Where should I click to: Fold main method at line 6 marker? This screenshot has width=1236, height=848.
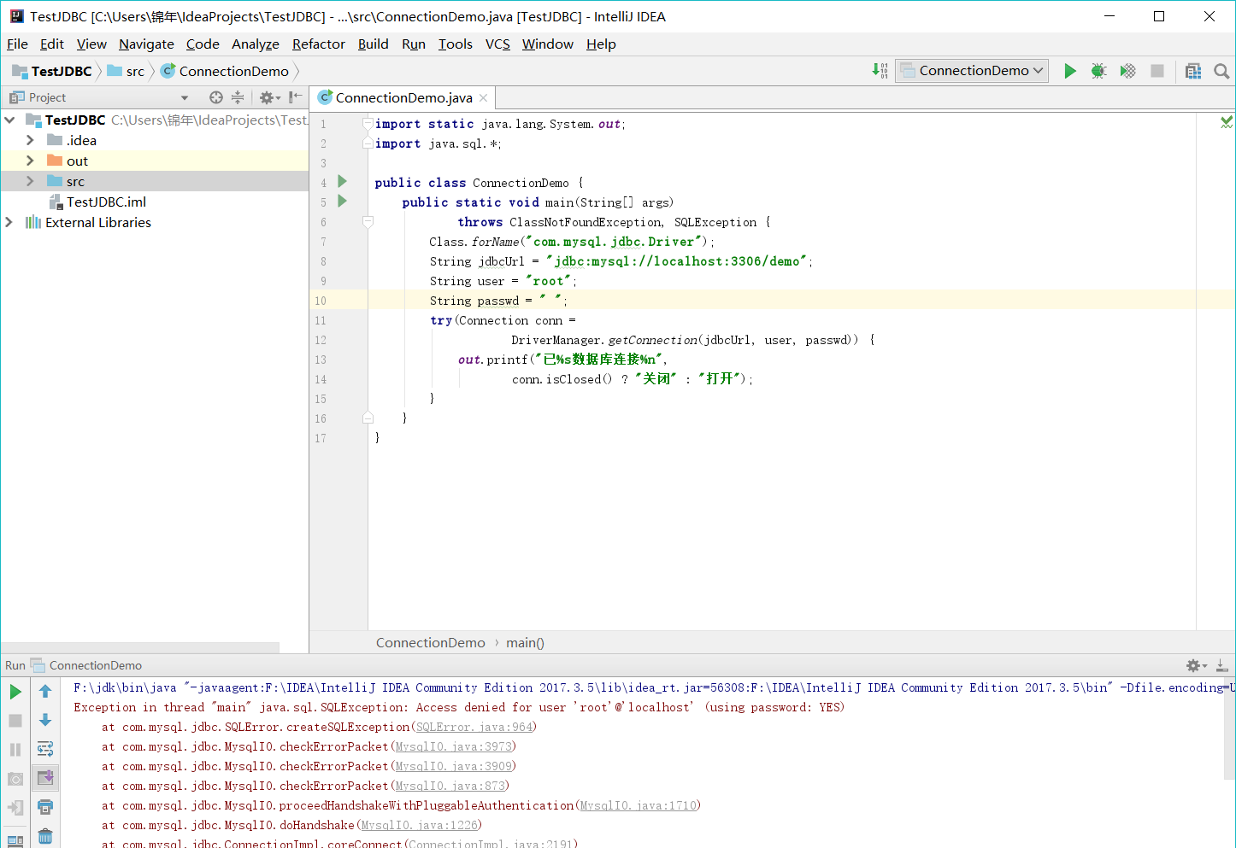coord(368,222)
